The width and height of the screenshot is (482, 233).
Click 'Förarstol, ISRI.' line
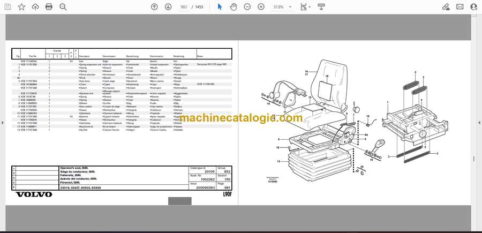[71, 182]
